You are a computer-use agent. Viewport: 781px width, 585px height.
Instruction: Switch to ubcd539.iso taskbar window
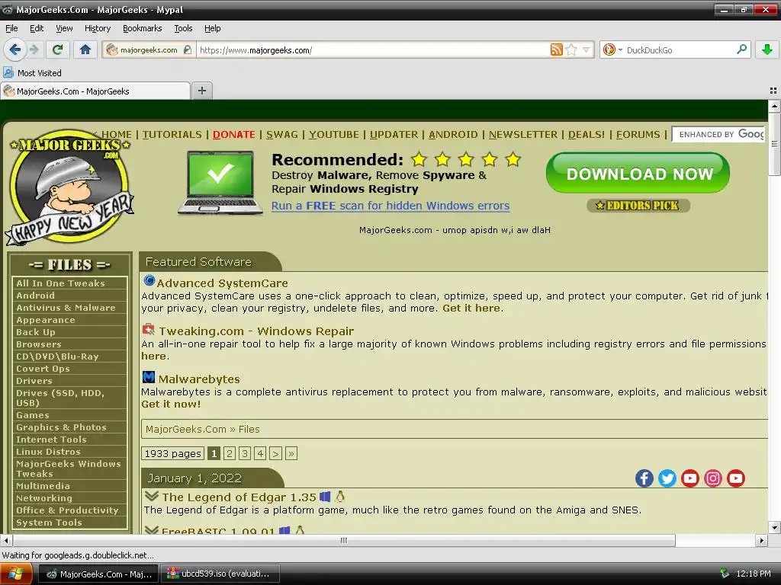[220, 574]
